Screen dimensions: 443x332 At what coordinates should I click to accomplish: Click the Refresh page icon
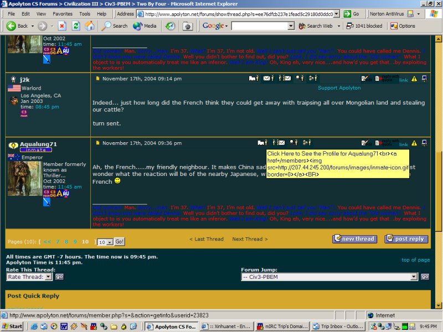pyautogui.click(x=76, y=26)
